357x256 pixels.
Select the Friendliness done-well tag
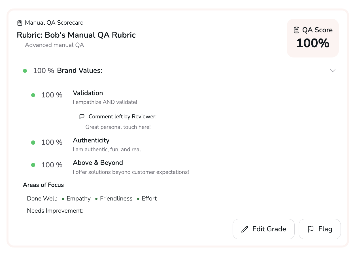pos(116,199)
